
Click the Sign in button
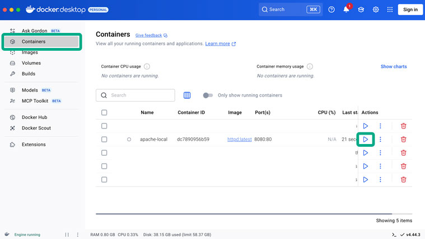410,9
